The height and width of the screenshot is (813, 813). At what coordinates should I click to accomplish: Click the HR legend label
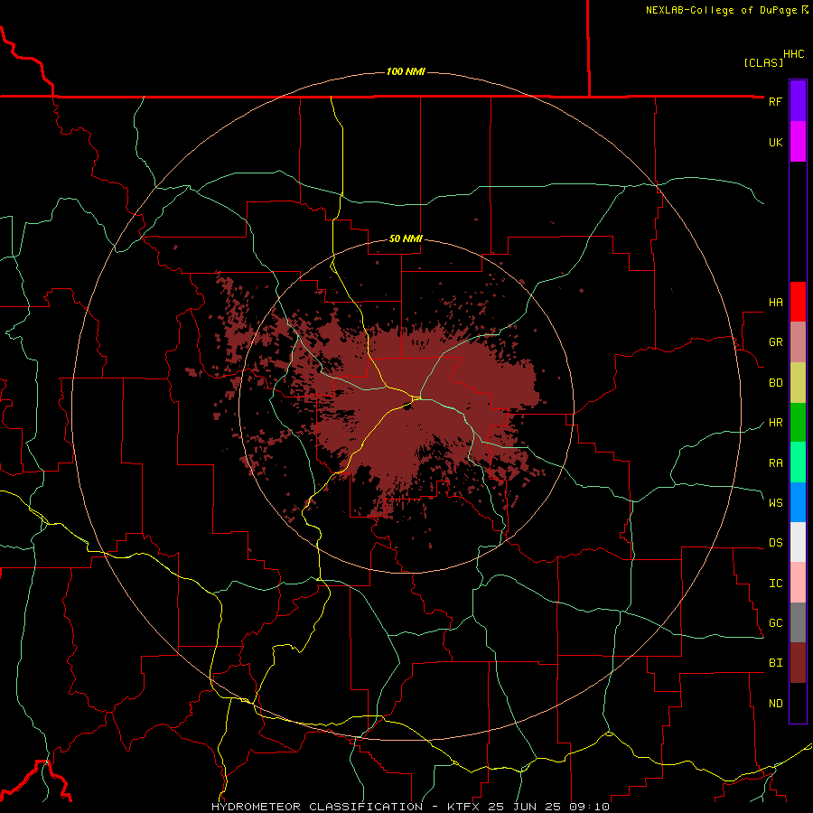pyautogui.click(x=776, y=423)
